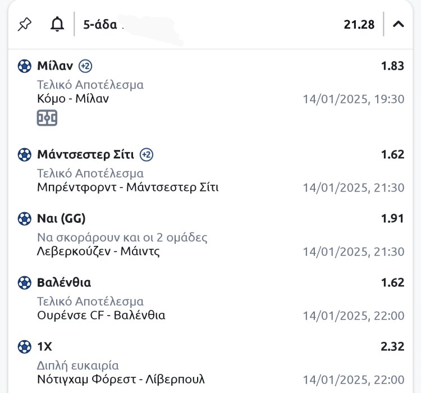This screenshot has width=421, height=393.
Task: Open the Κόμο - Μίλαν match link
Action: click(73, 99)
